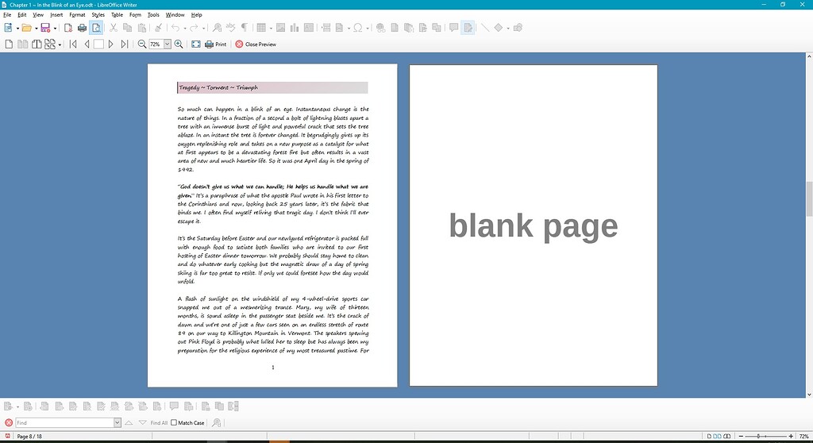This screenshot has width=813, height=443.
Task: Click the Zoom Out magnifier icon
Action: click(x=142, y=44)
